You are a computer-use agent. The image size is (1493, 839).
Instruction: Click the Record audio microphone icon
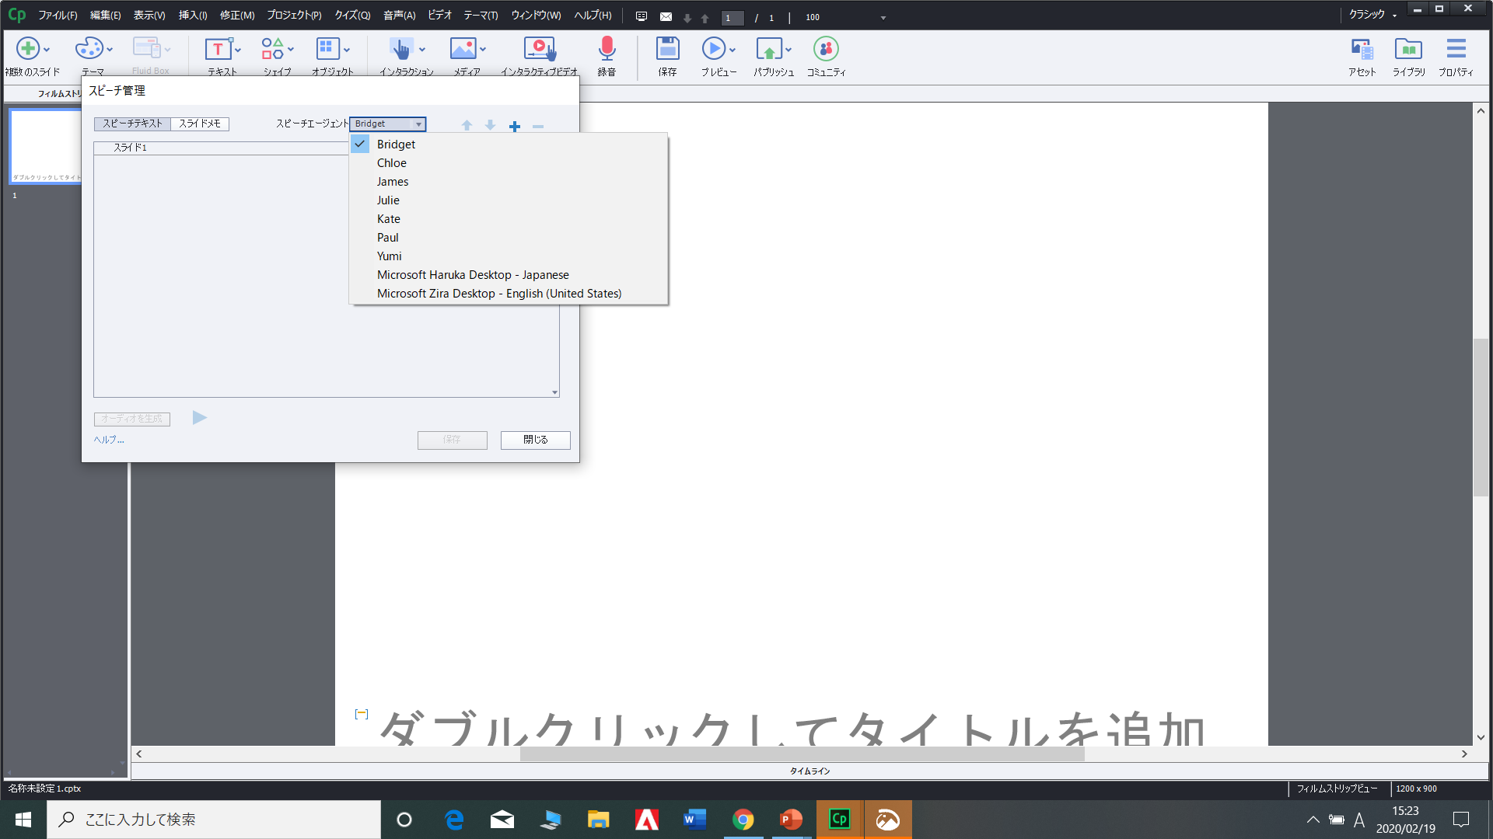pos(607,50)
